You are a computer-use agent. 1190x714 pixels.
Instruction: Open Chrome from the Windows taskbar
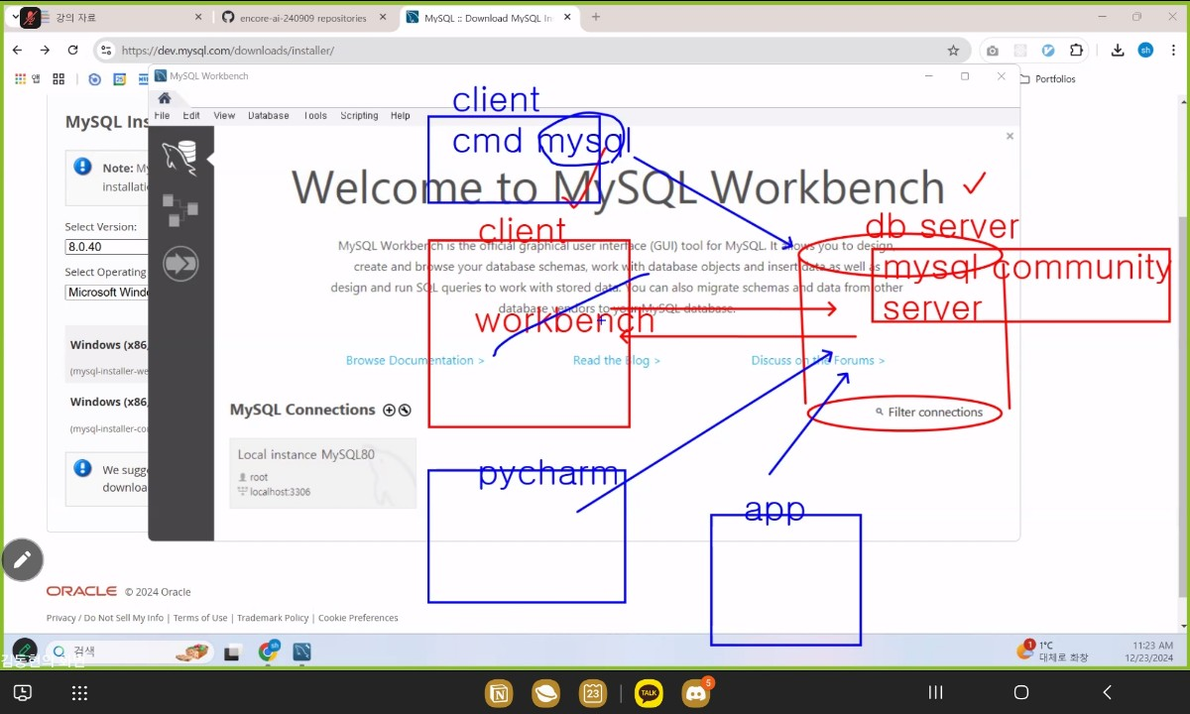click(269, 652)
